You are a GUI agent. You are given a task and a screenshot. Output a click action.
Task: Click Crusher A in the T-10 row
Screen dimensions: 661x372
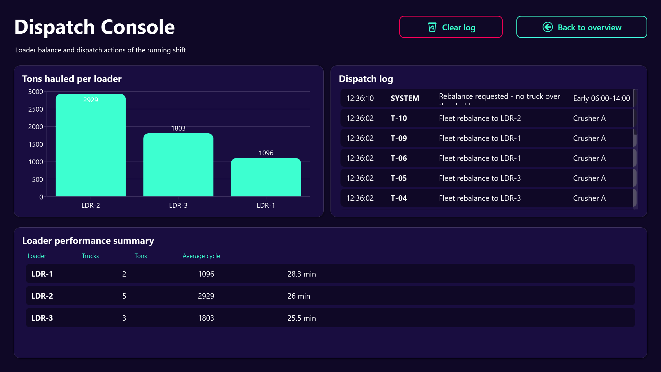click(x=589, y=118)
